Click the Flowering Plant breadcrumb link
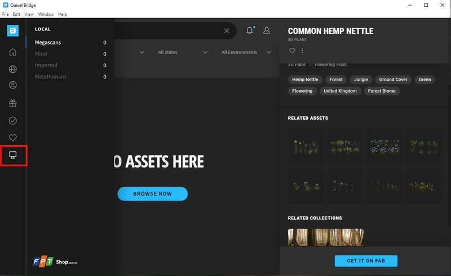Viewport: 451px width, 276px height. pyautogui.click(x=331, y=64)
